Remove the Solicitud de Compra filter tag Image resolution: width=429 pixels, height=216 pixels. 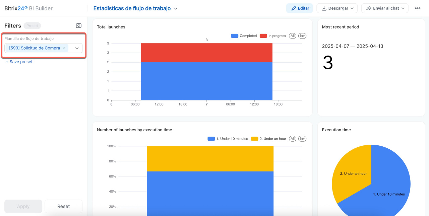coord(64,48)
